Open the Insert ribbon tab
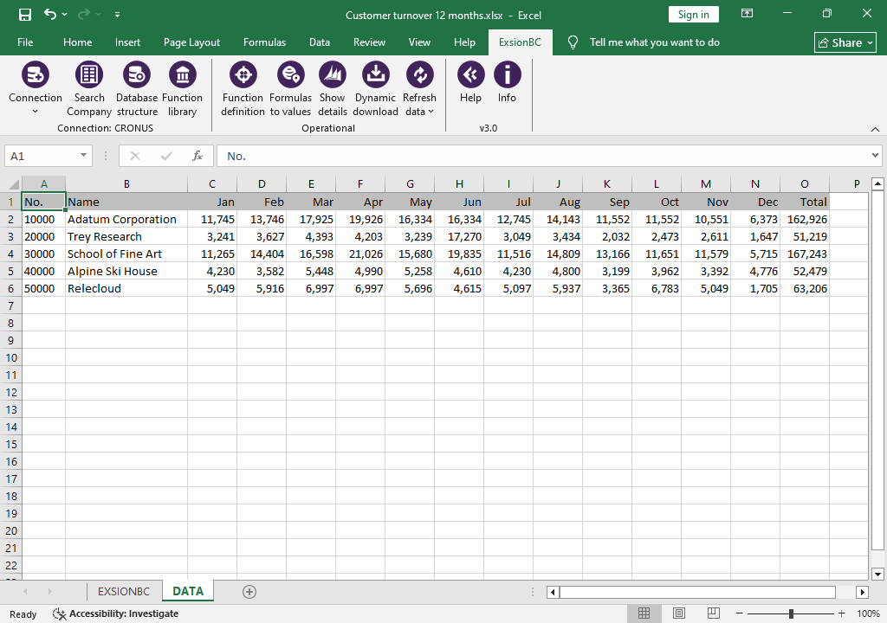Viewport: 887px width, 623px height. coord(127,42)
